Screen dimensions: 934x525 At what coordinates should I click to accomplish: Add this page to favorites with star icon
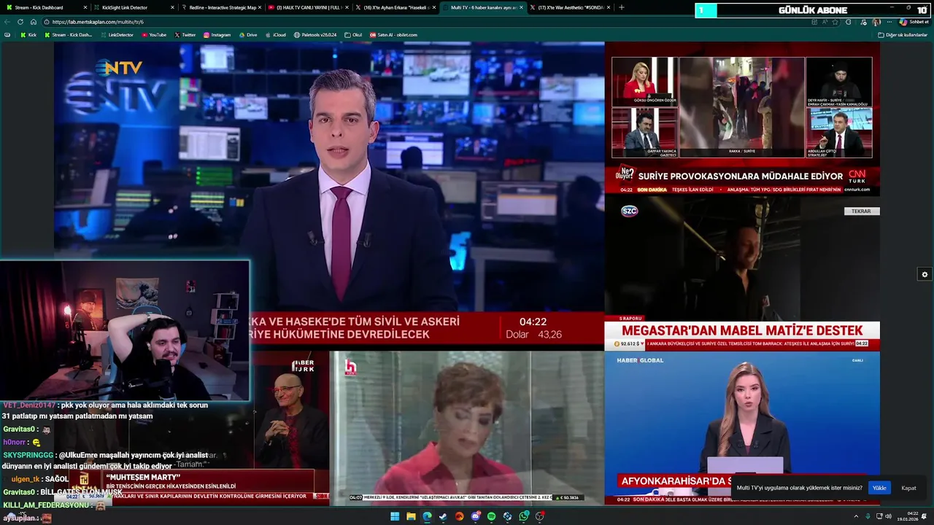835,22
